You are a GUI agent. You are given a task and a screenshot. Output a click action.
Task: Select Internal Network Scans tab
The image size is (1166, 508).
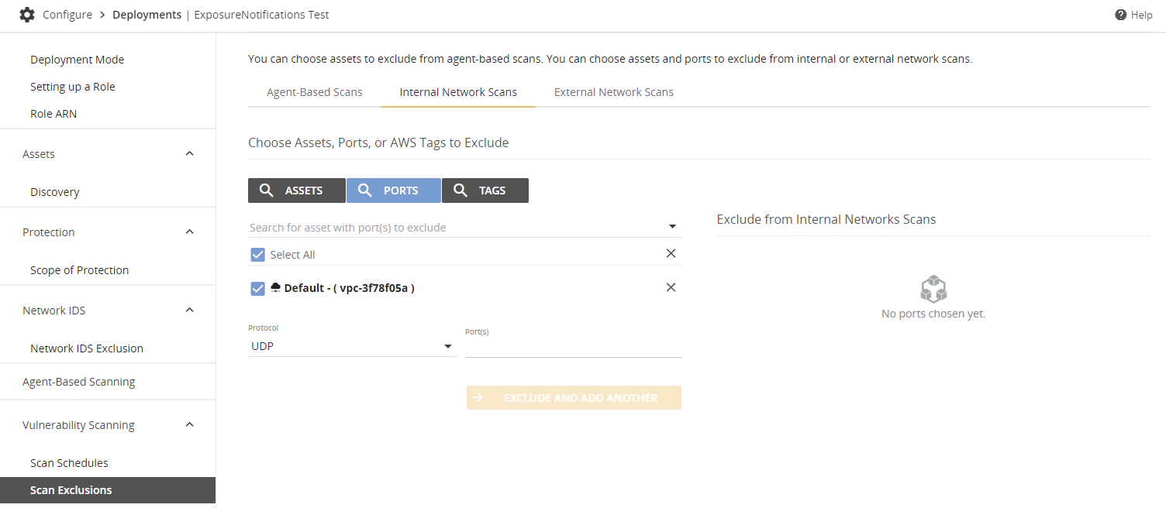pos(458,92)
